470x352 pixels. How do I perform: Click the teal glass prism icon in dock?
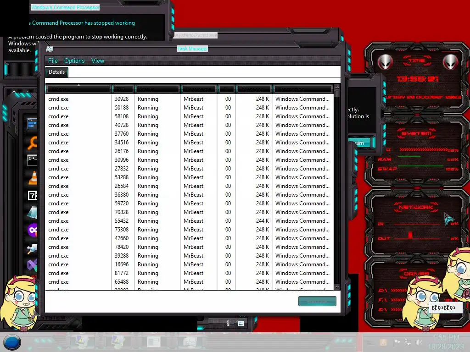33,212
